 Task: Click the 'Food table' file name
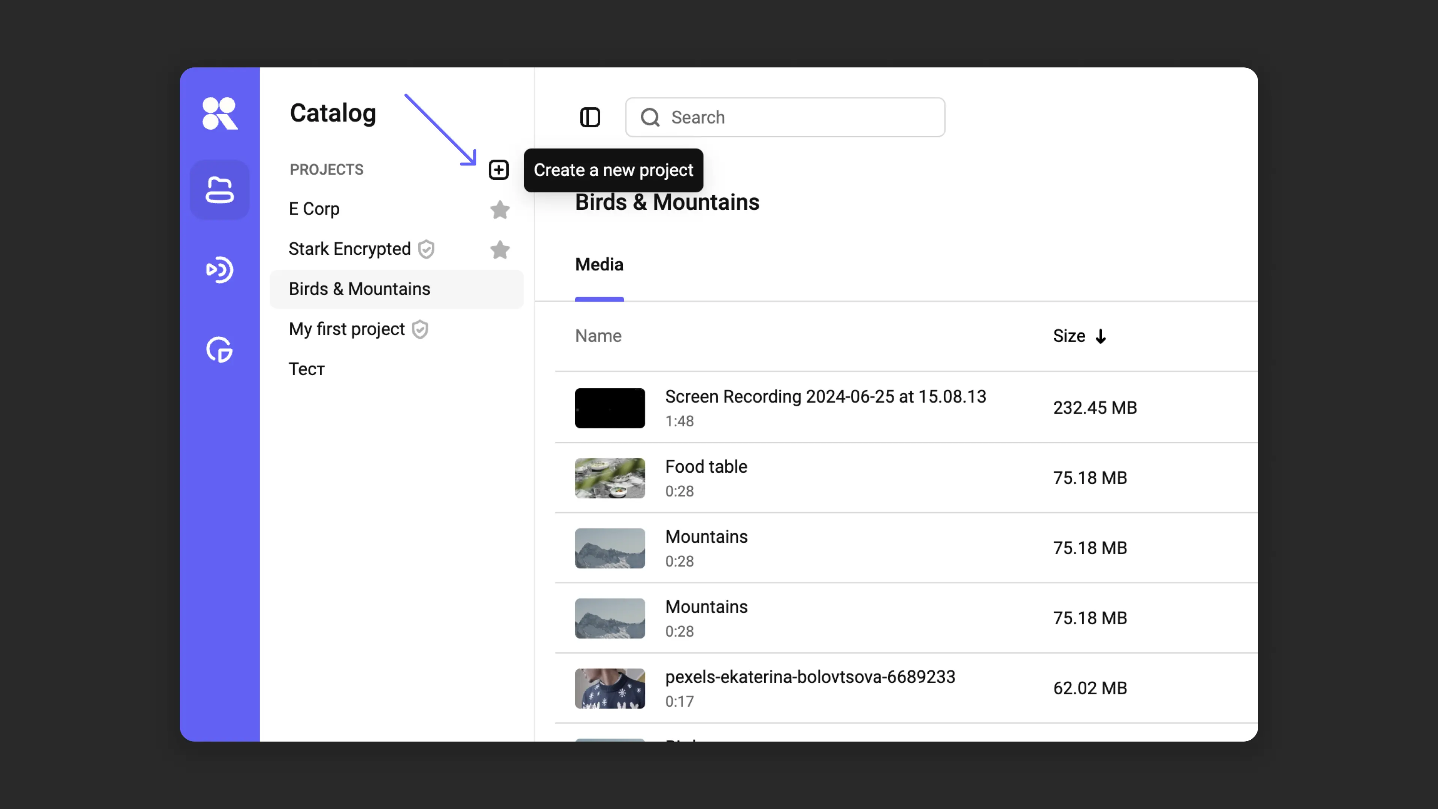click(x=706, y=467)
